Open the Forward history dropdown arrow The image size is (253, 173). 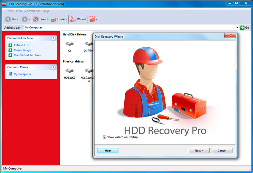(x=29, y=19)
